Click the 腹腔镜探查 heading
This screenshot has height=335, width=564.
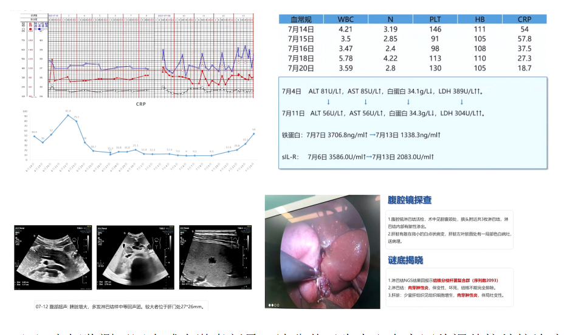click(x=410, y=200)
